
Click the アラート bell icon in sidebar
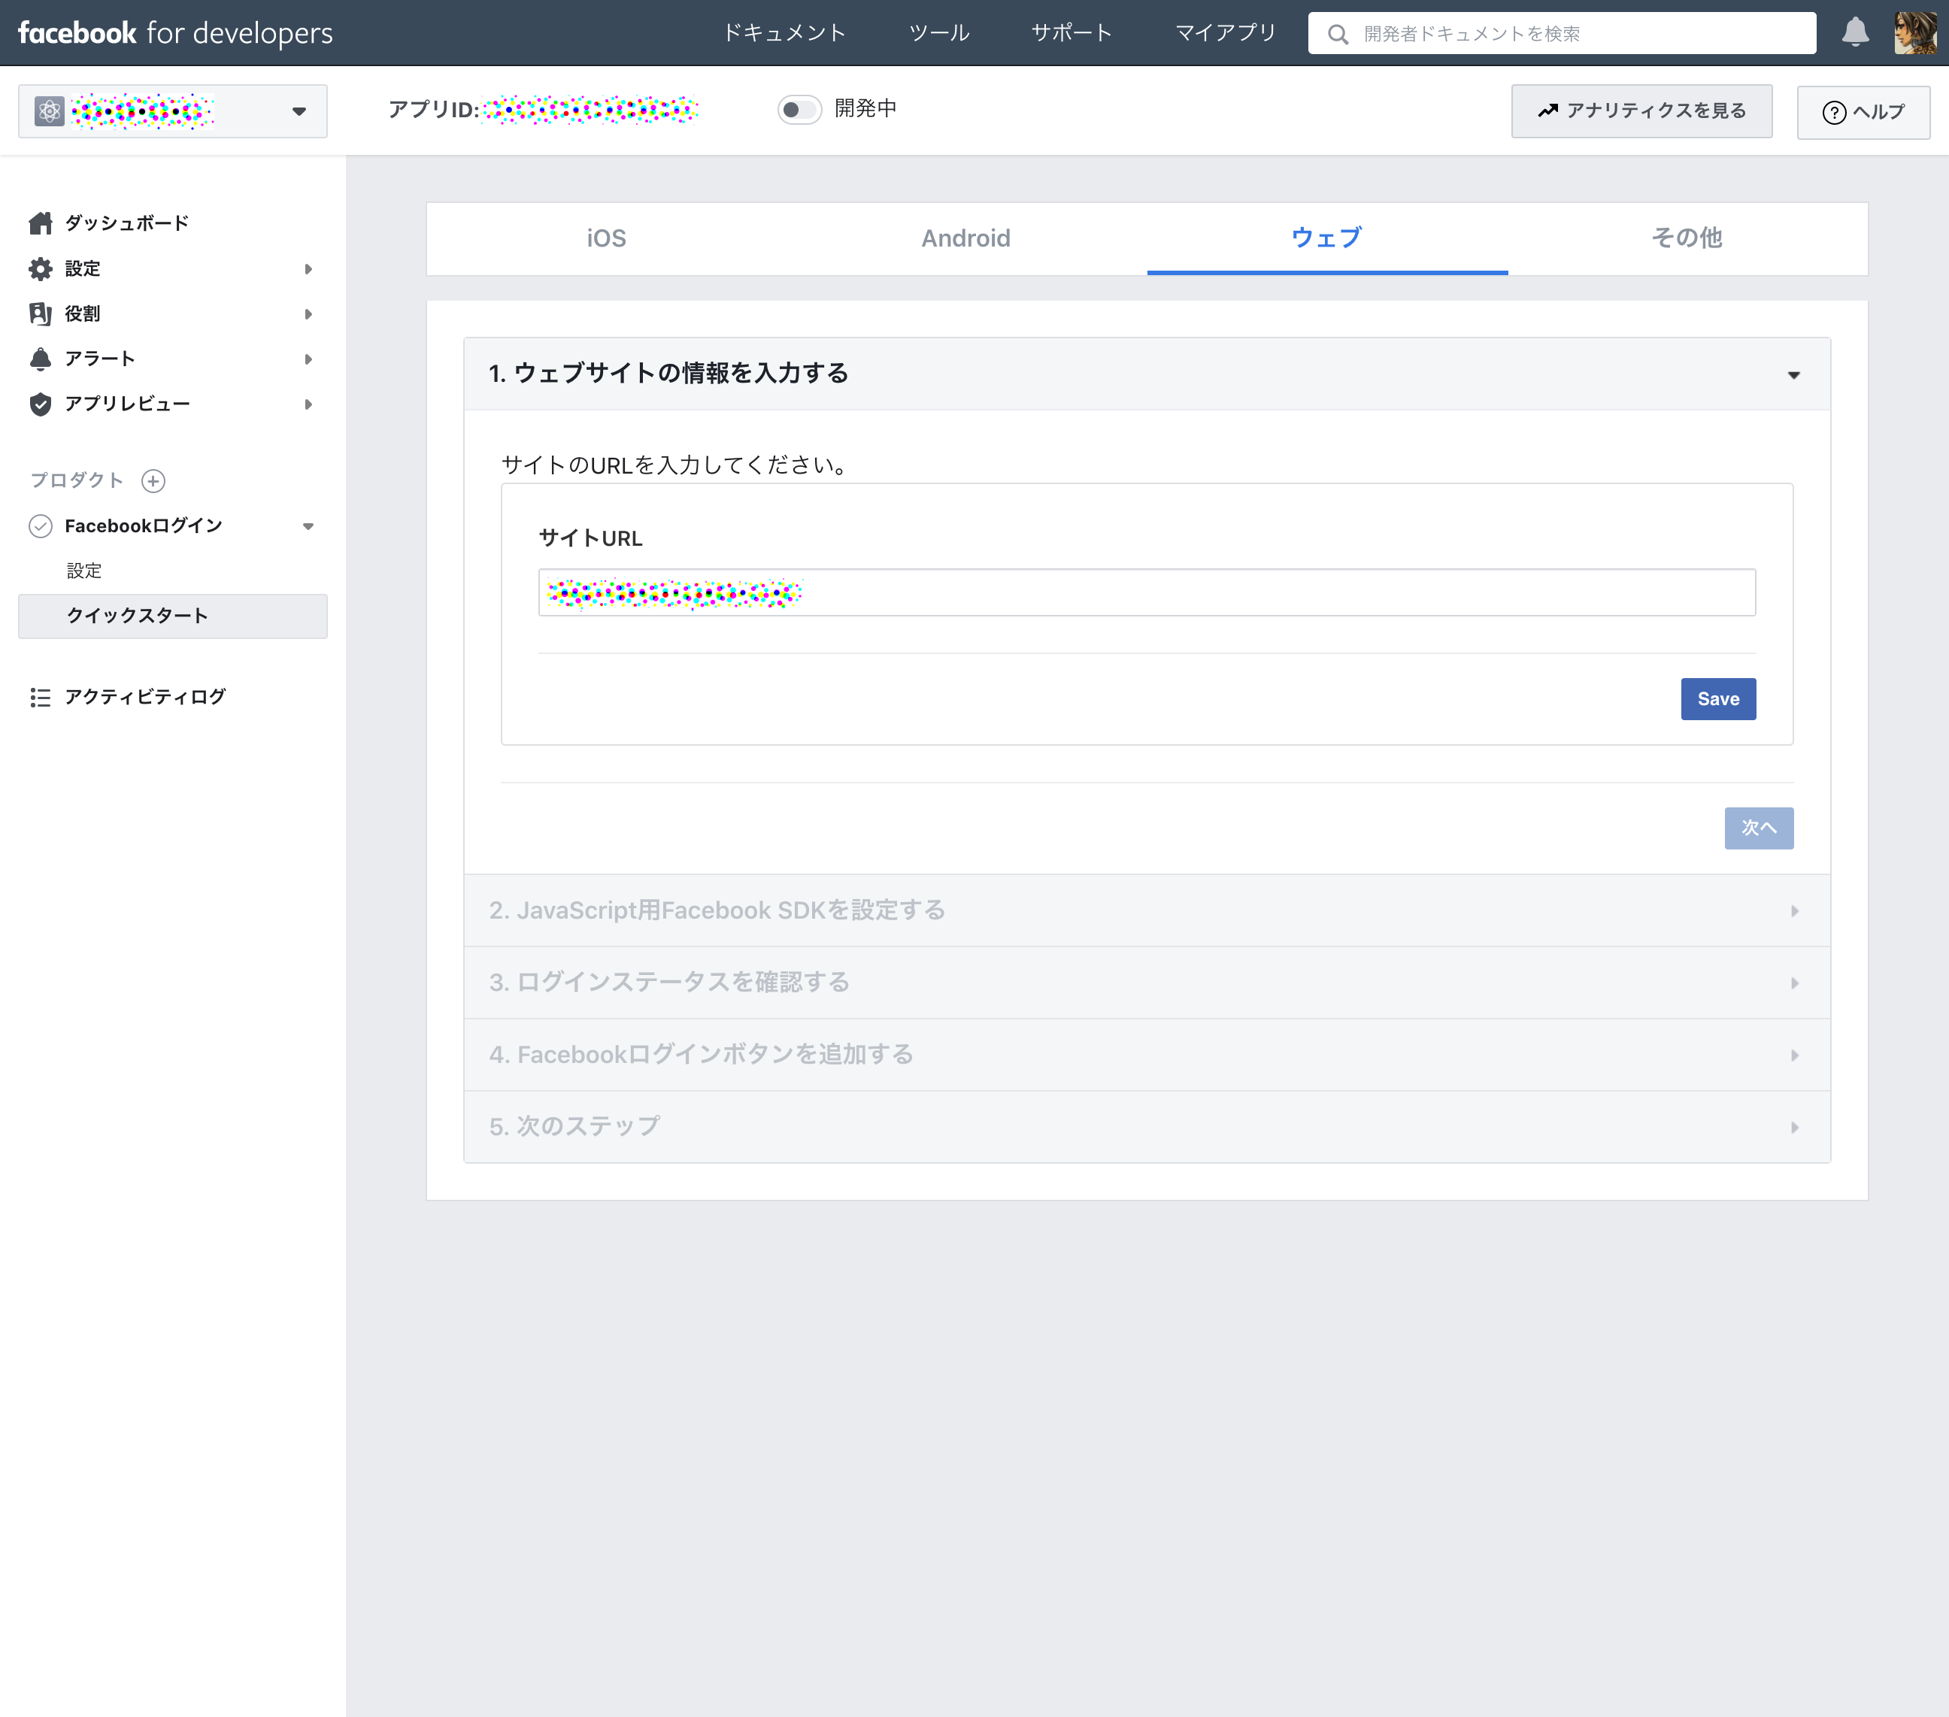tap(40, 359)
